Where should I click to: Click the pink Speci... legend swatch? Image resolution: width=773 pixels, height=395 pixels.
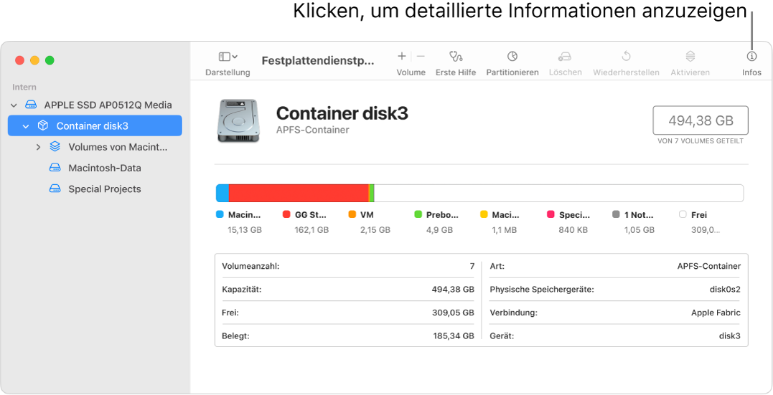click(551, 215)
